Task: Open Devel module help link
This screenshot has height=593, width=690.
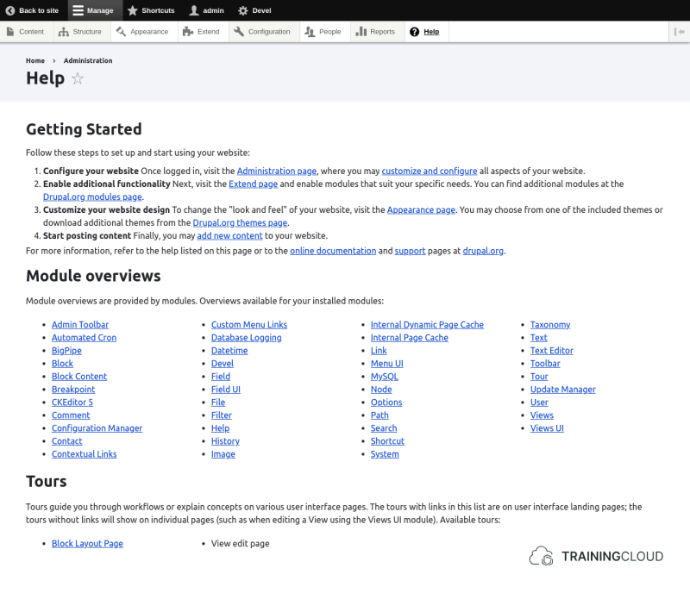Action: click(223, 364)
